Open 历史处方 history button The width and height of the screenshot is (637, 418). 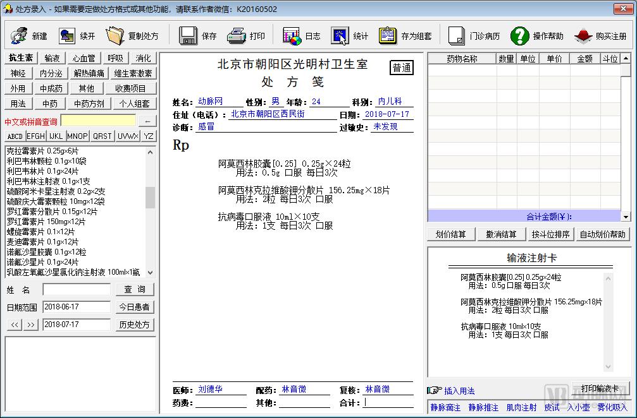[135, 325]
